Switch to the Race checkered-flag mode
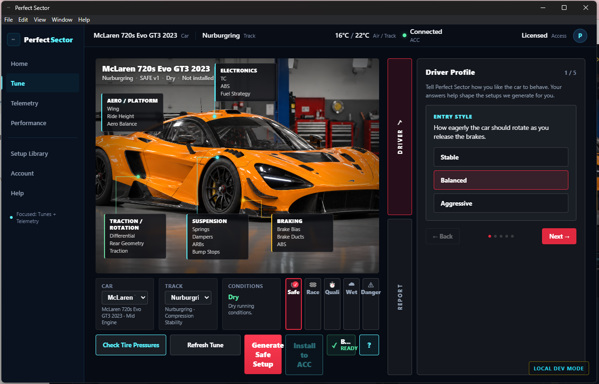 pyautogui.click(x=313, y=304)
